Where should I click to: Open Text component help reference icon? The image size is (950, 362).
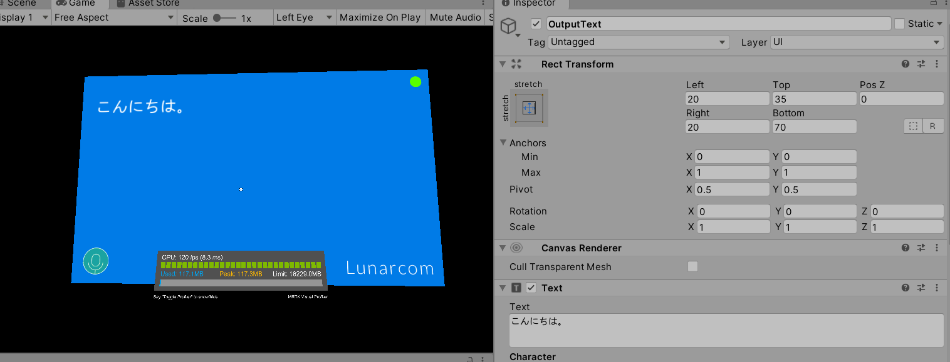pos(906,288)
